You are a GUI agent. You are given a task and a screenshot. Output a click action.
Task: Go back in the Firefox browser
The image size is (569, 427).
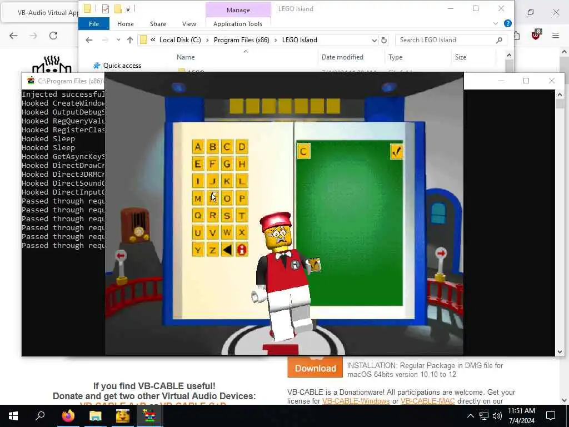pyautogui.click(x=13, y=36)
